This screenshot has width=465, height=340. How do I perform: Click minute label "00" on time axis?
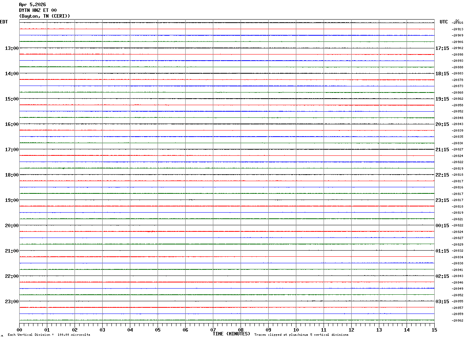pyautogui.click(x=20, y=330)
